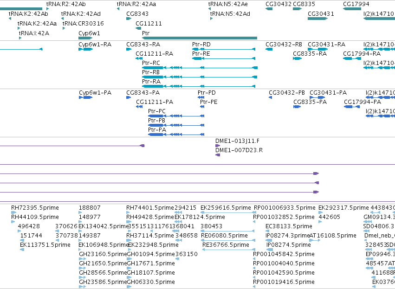The height and width of the screenshot is (289, 395).
Task: Select the tRNA:K2:42Ab label
Action: click(x=28, y=13)
